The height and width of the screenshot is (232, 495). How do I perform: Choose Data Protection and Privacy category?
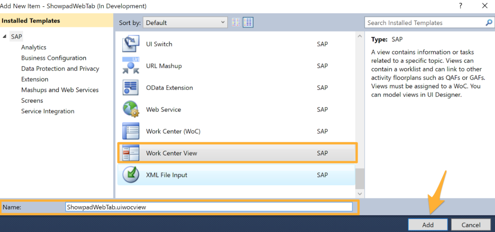click(60, 68)
